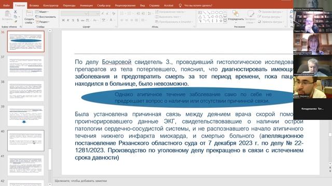
Task: Click the notes field Щелкните, чтобы добавить заметки
Action: click(x=81, y=181)
